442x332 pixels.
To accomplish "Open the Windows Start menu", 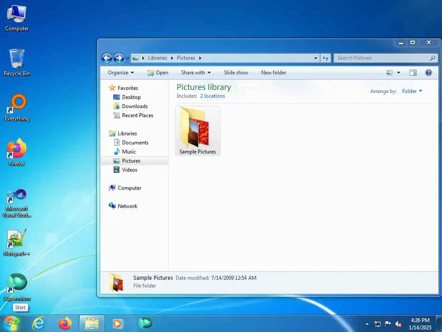I will pos(11,323).
